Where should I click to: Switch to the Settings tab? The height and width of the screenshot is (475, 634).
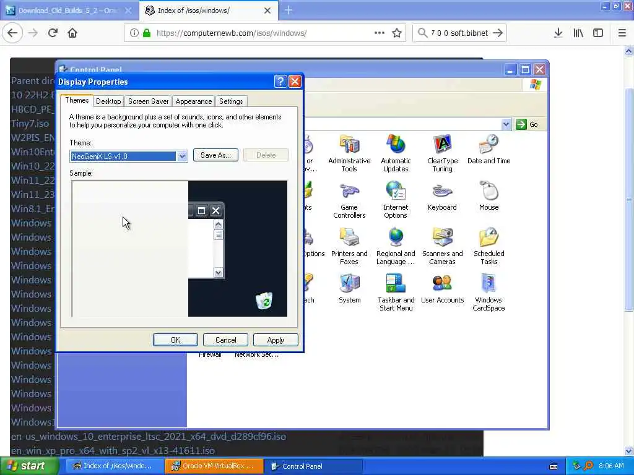231,101
